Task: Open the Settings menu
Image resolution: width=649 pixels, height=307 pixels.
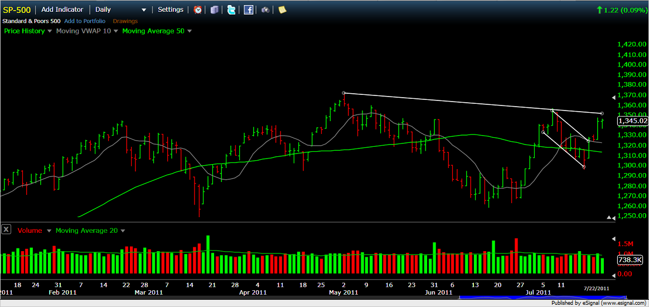Action: [x=171, y=9]
